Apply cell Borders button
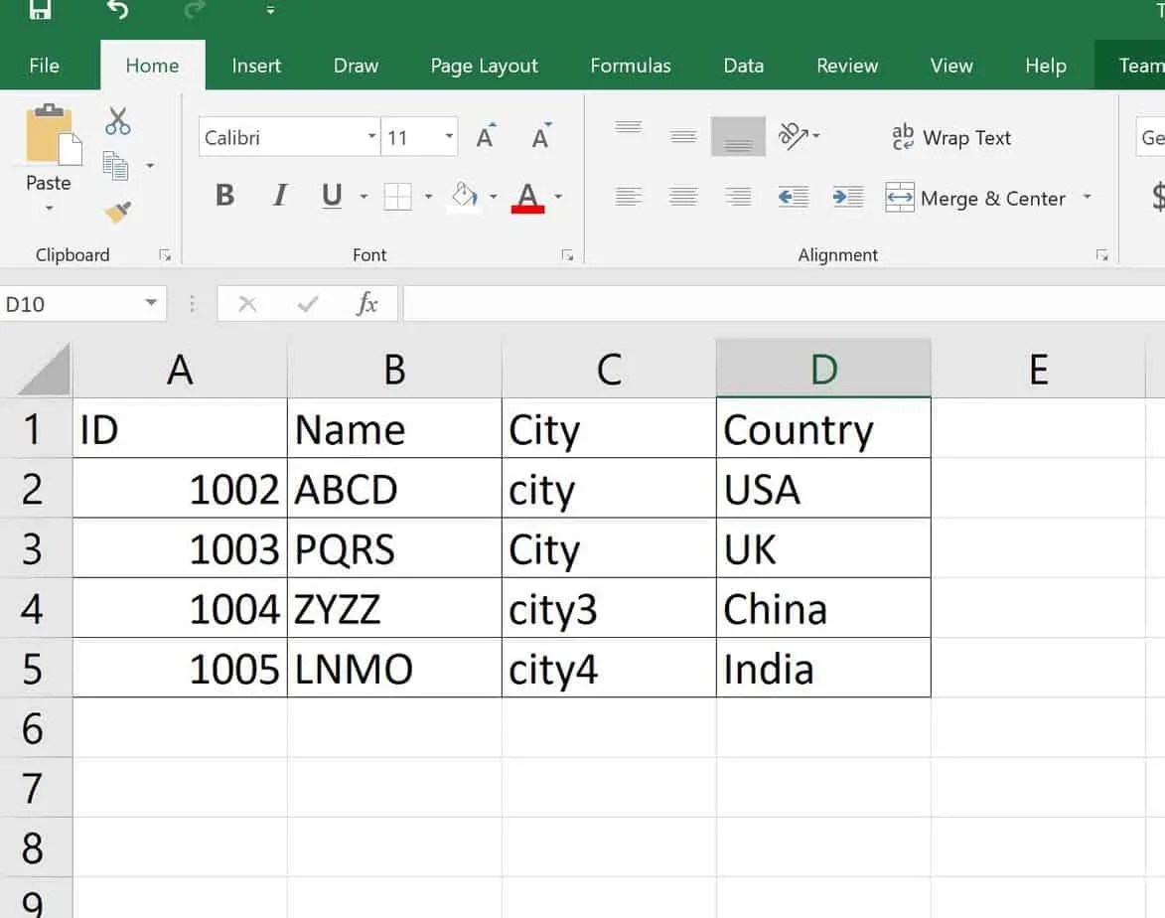Image resolution: width=1165 pixels, height=918 pixels. click(x=397, y=197)
